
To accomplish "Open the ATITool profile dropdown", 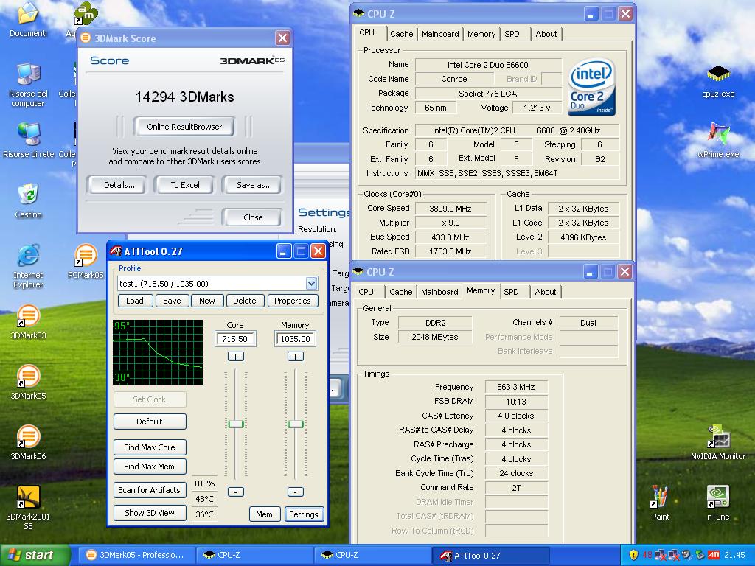I will pos(312,284).
